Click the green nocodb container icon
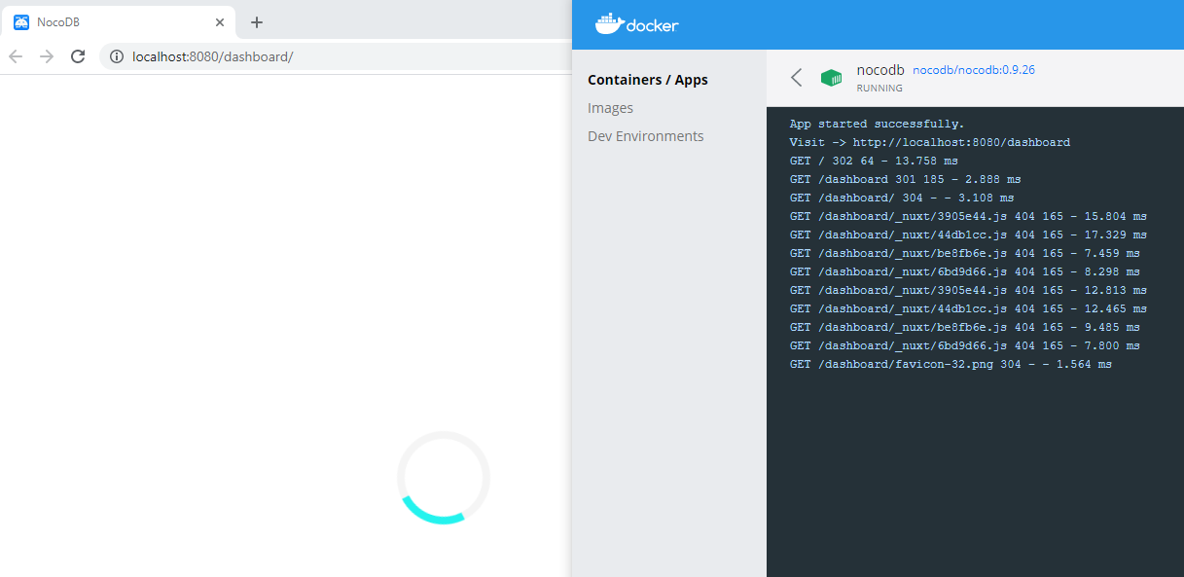The image size is (1184, 577). (832, 77)
